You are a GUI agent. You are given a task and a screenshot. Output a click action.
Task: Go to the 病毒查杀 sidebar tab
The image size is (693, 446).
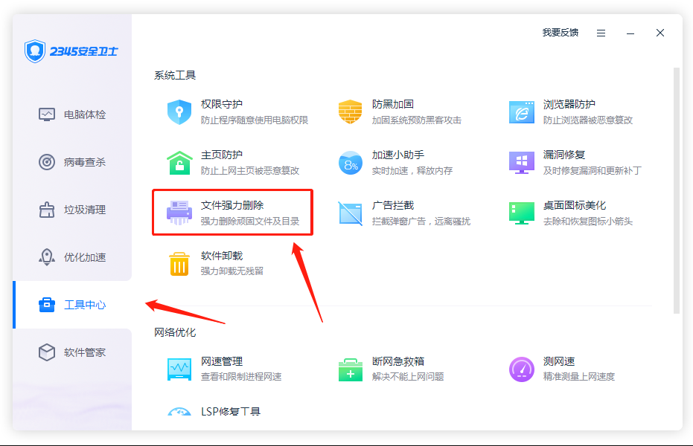tap(73, 162)
